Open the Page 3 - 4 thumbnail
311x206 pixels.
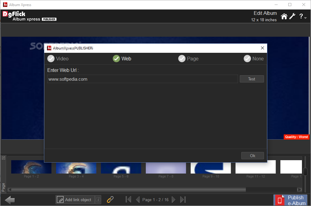click(76, 168)
